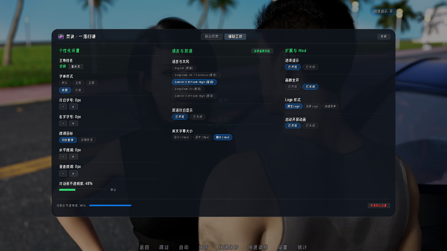Select the DeepSeek-V3 language option
Image resolution: width=447 pixels, height=251 pixels.
point(188,89)
